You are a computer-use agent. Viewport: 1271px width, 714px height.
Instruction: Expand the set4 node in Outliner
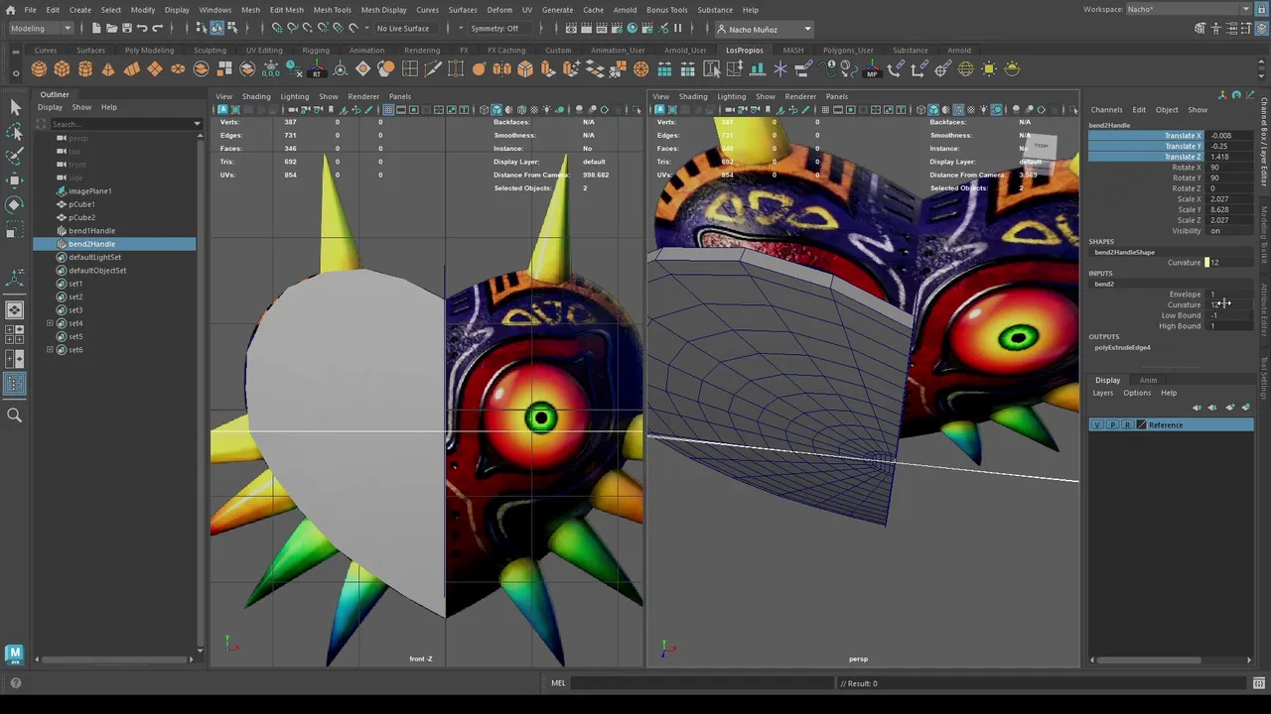point(50,323)
